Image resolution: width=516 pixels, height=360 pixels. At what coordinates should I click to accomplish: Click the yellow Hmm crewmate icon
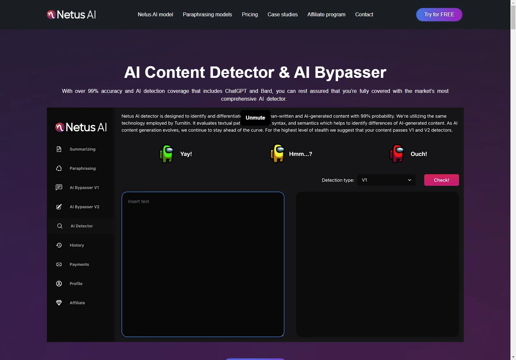click(278, 153)
